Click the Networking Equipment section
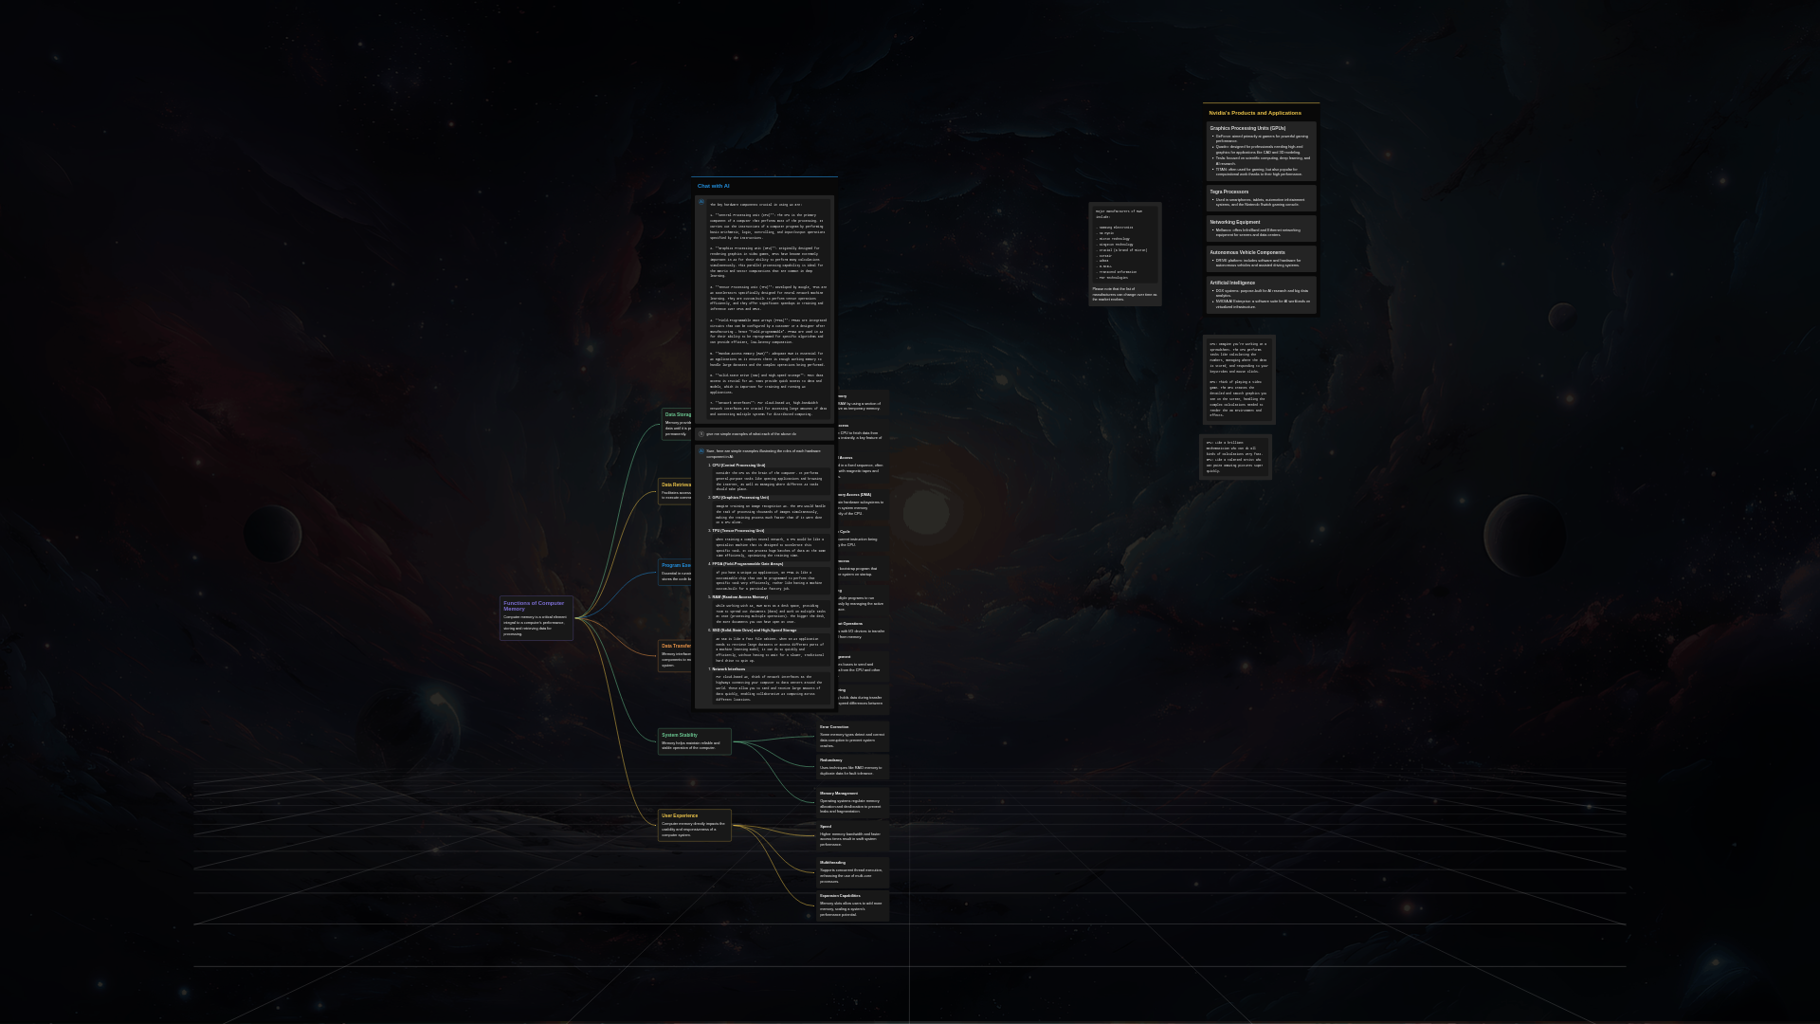The width and height of the screenshot is (1820, 1024). coord(1261,228)
